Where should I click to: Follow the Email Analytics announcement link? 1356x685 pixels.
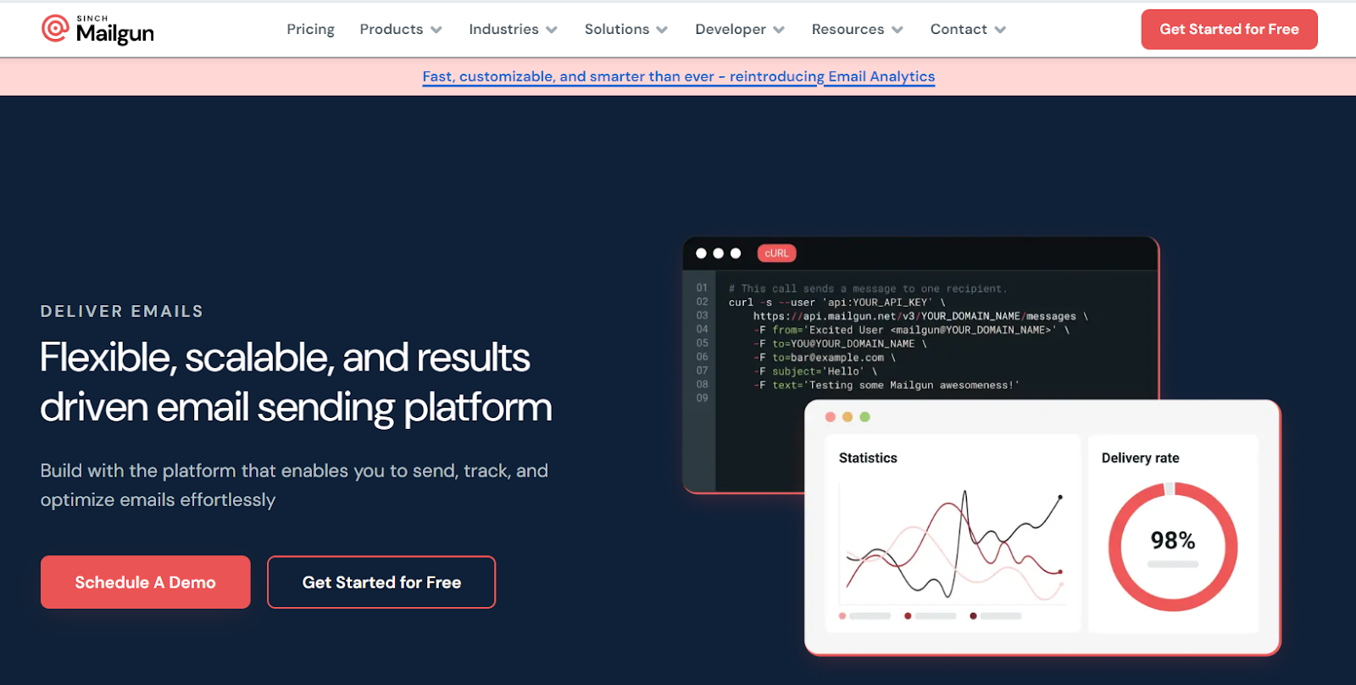[x=678, y=76]
